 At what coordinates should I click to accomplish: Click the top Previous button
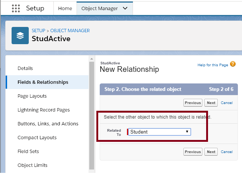click(x=193, y=103)
